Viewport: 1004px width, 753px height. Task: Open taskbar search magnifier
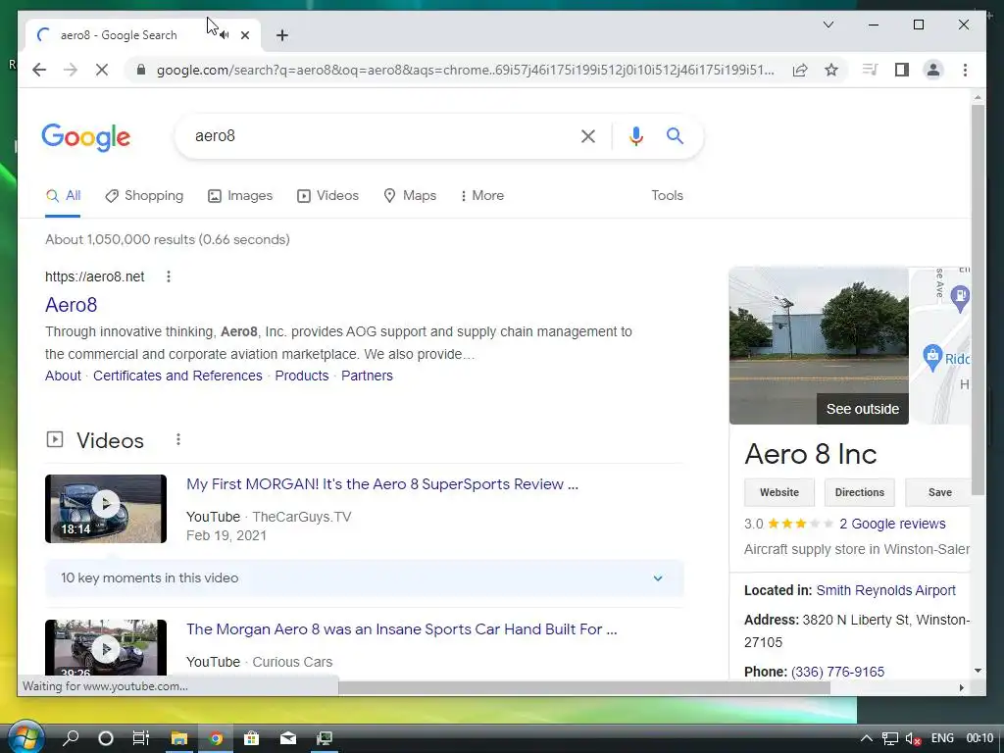(71, 738)
